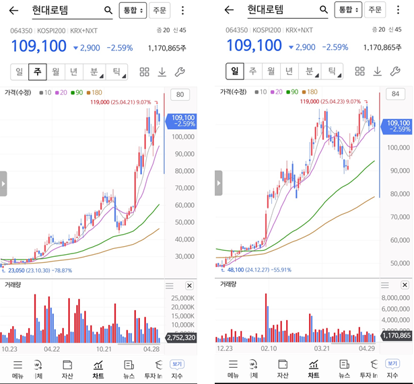Open the 메뉴 hamburger icon in the left screen
The height and width of the screenshot is (384, 414).
coord(18,364)
